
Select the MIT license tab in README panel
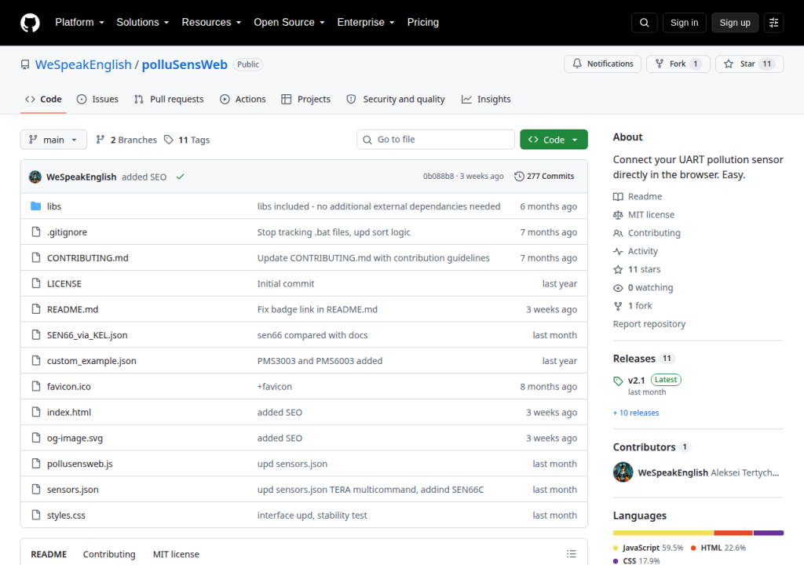coord(176,554)
